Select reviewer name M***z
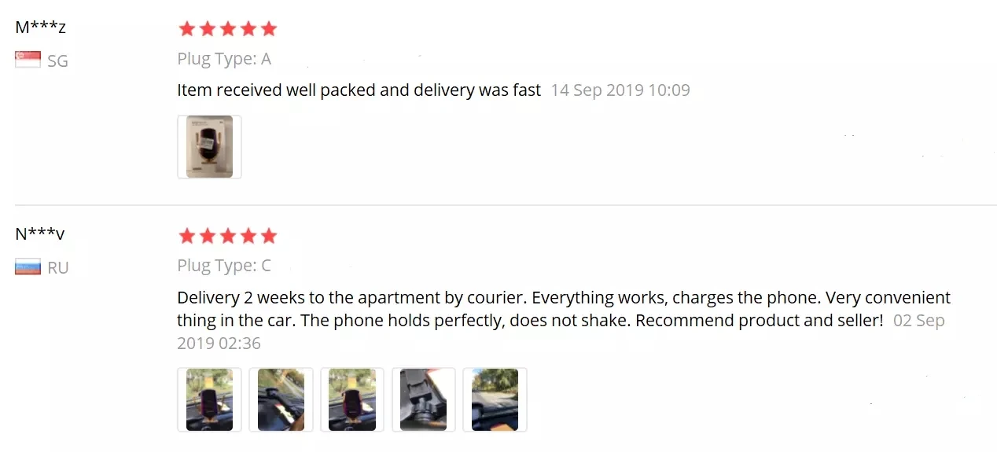Viewport: 997px width, 452px height. tap(40, 27)
